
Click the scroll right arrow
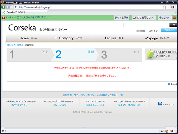coord(175,128)
